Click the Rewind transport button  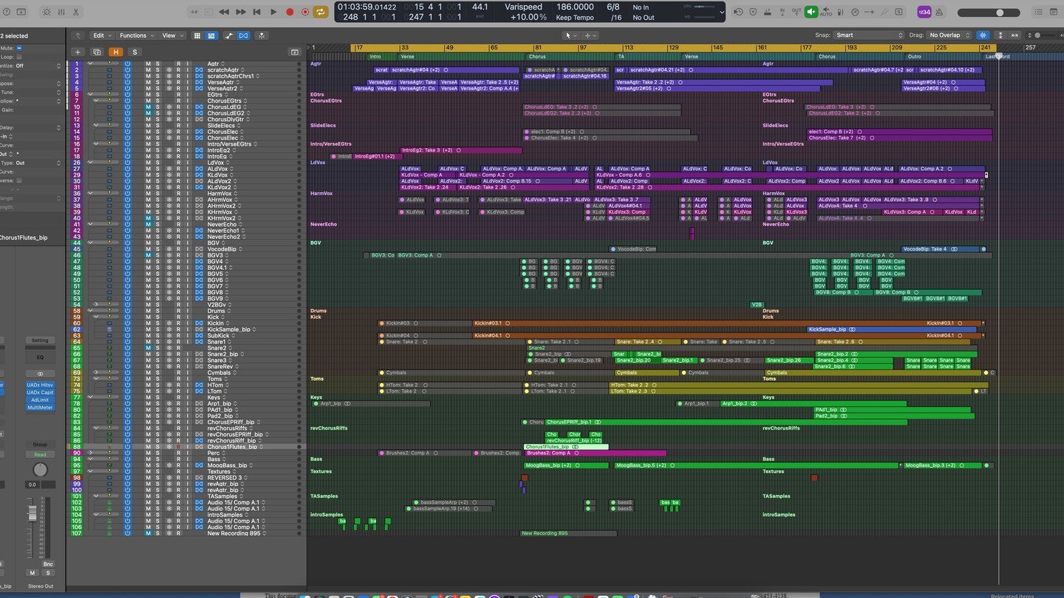225,12
